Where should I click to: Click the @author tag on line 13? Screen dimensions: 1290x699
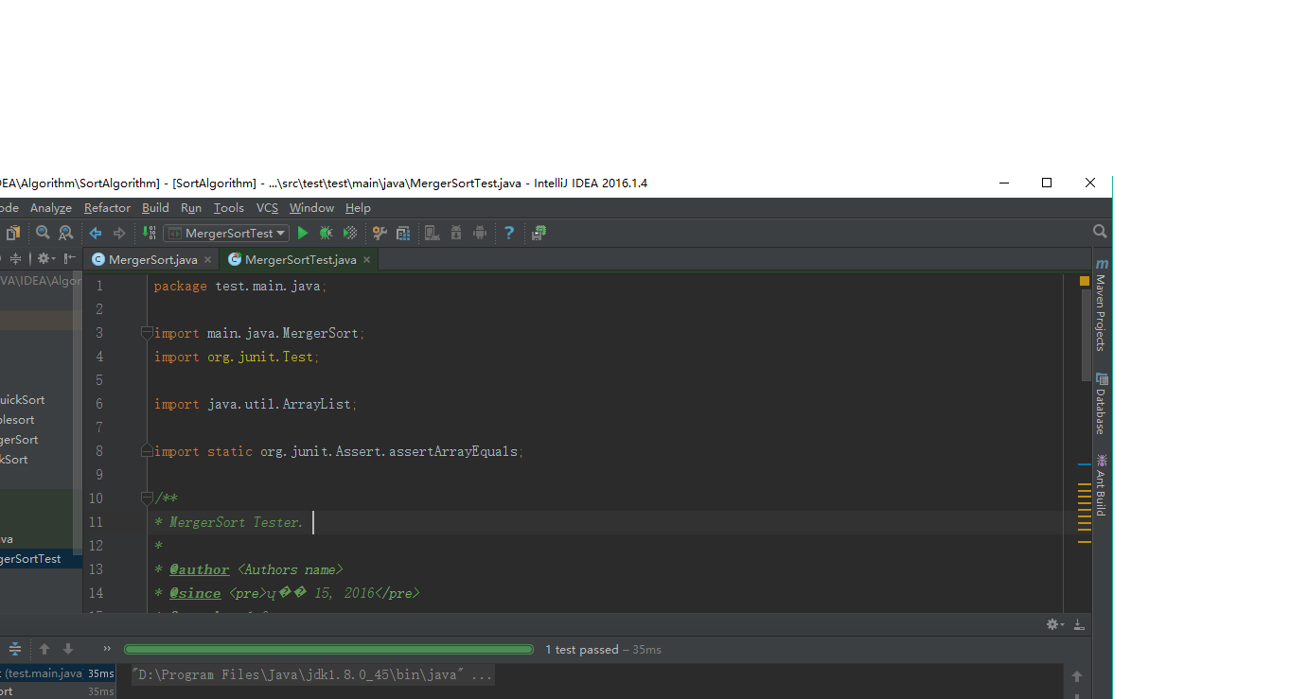199,569
